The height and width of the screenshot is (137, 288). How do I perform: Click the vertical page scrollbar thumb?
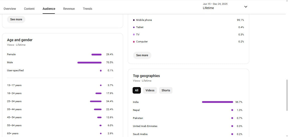(x=287, y=95)
